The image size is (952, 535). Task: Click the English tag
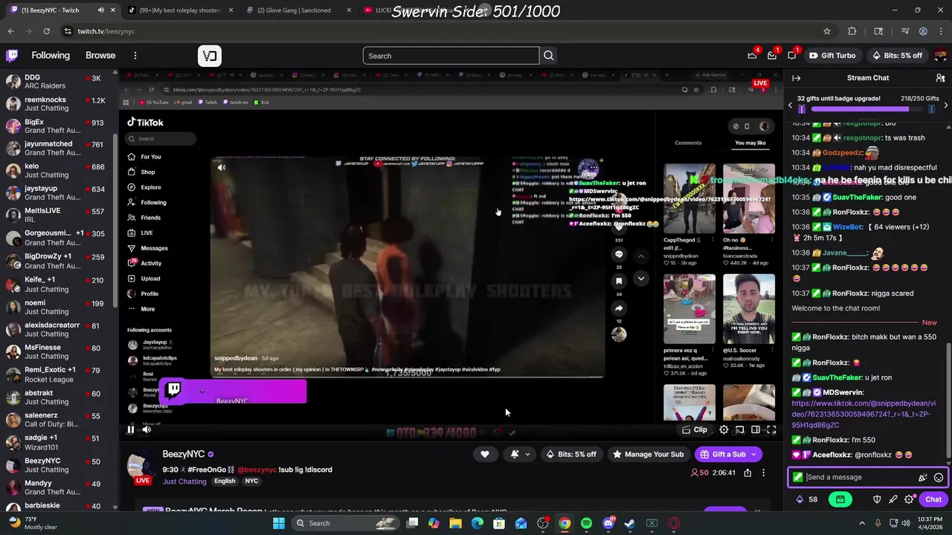coord(225,481)
